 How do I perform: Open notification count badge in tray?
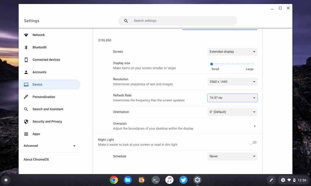(x=283, y=180)
